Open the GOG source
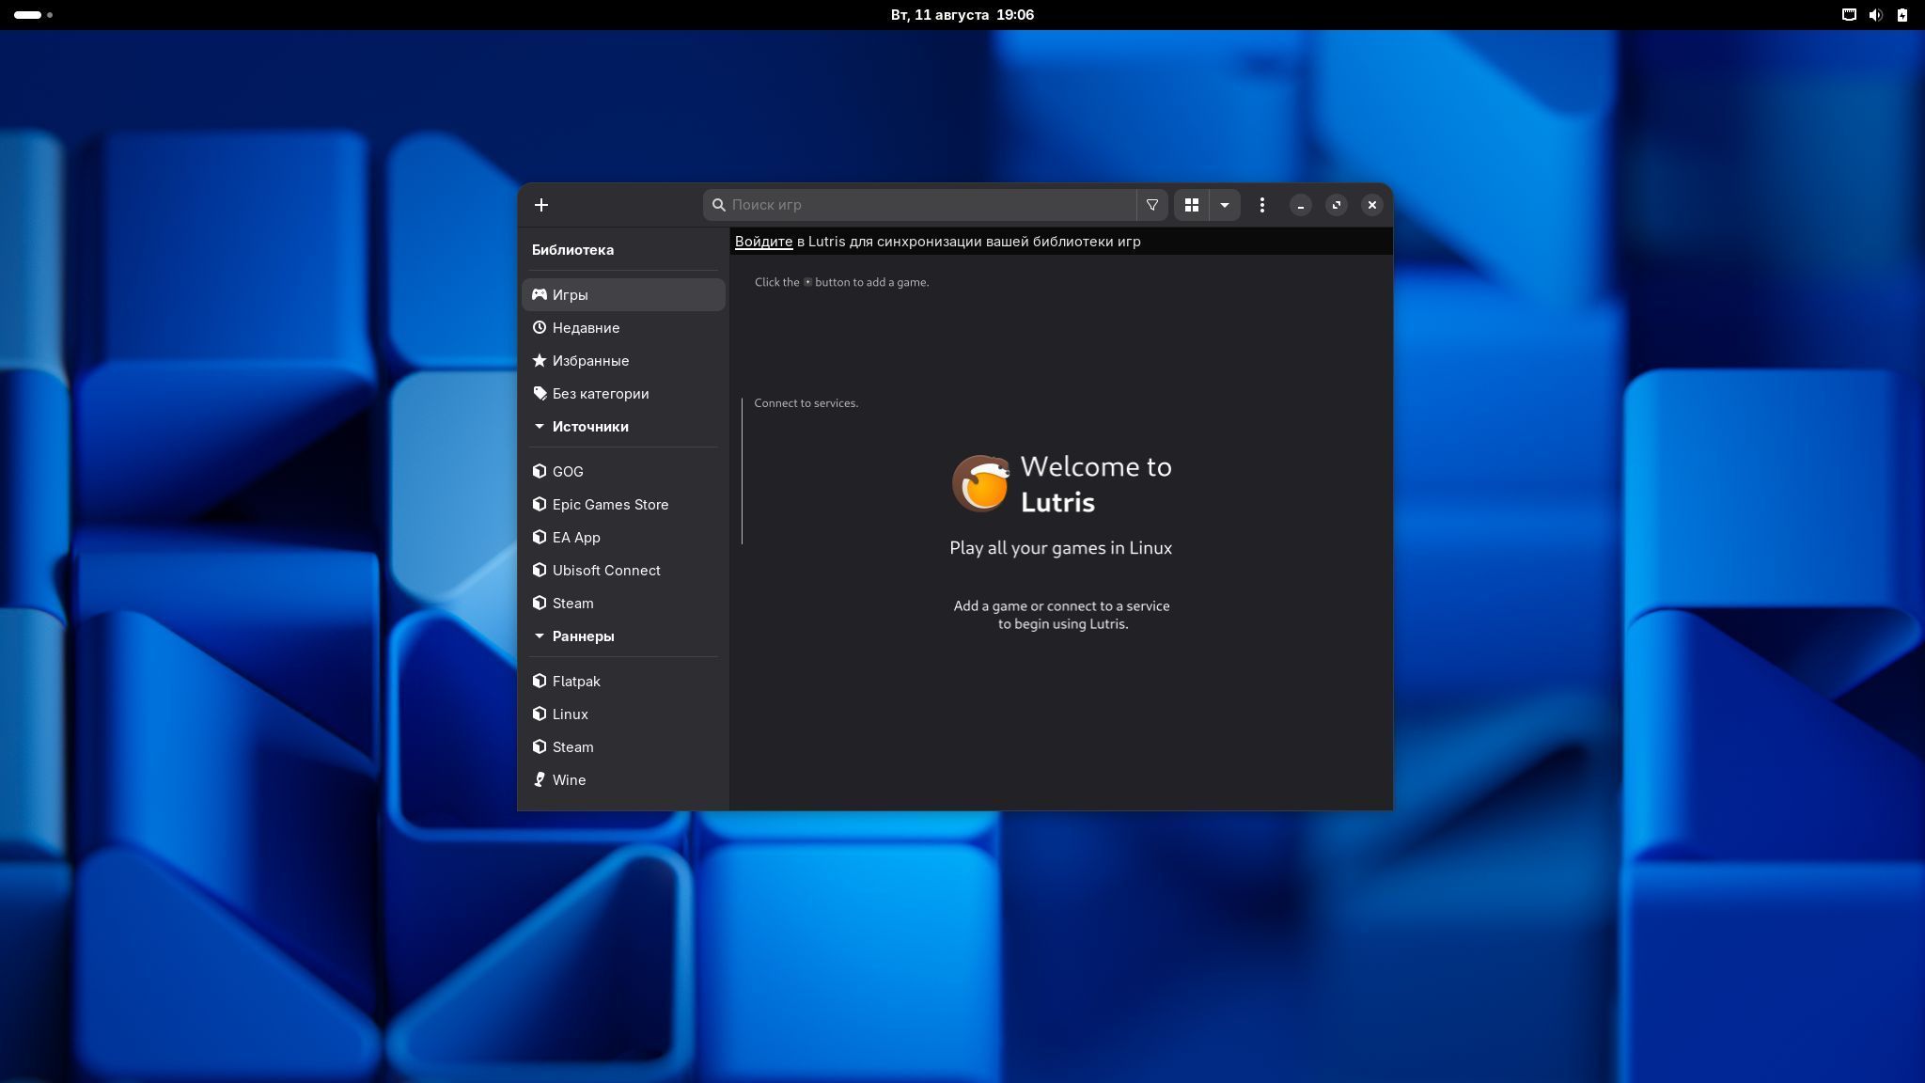 point(623,471)
